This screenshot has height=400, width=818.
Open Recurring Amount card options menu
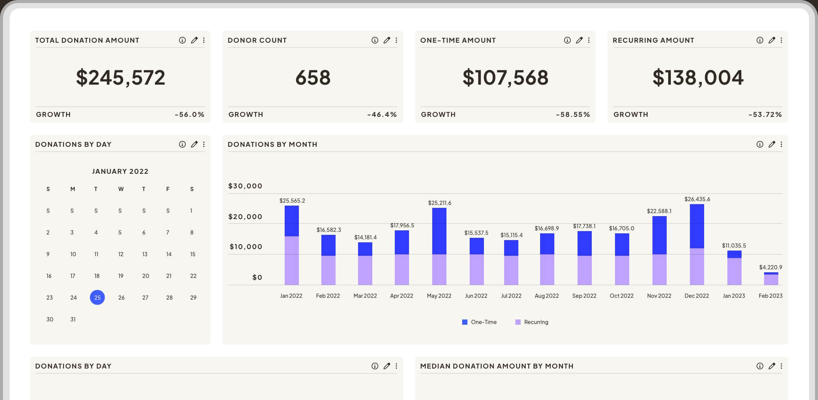click(781, 40)
